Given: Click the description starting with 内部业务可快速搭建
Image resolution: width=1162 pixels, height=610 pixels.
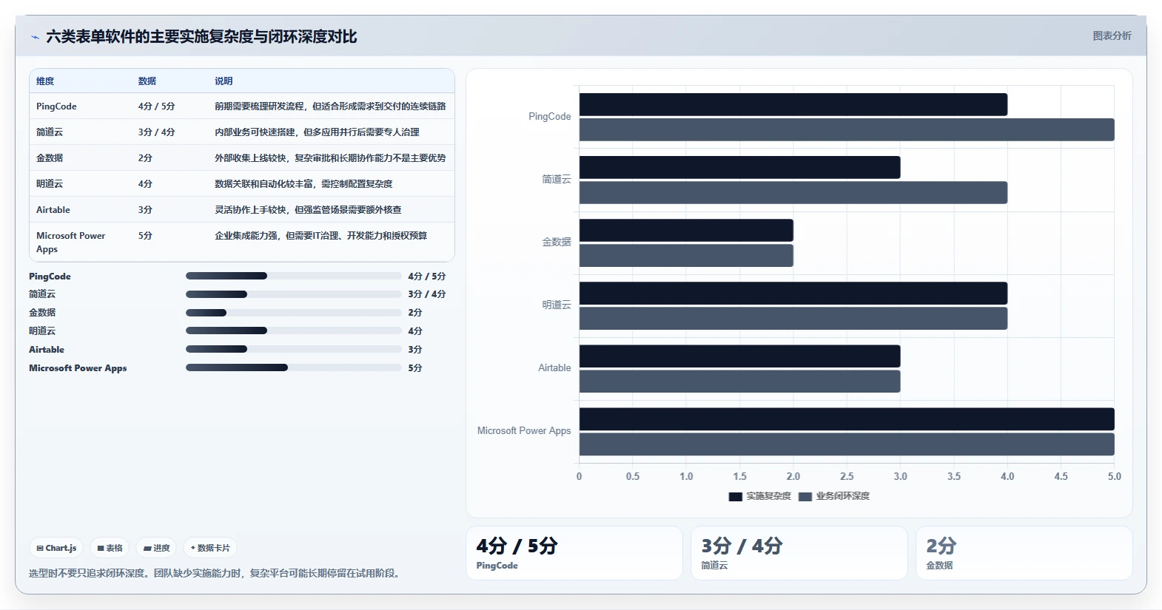Looking at the screenshot, I should [317, 132].
